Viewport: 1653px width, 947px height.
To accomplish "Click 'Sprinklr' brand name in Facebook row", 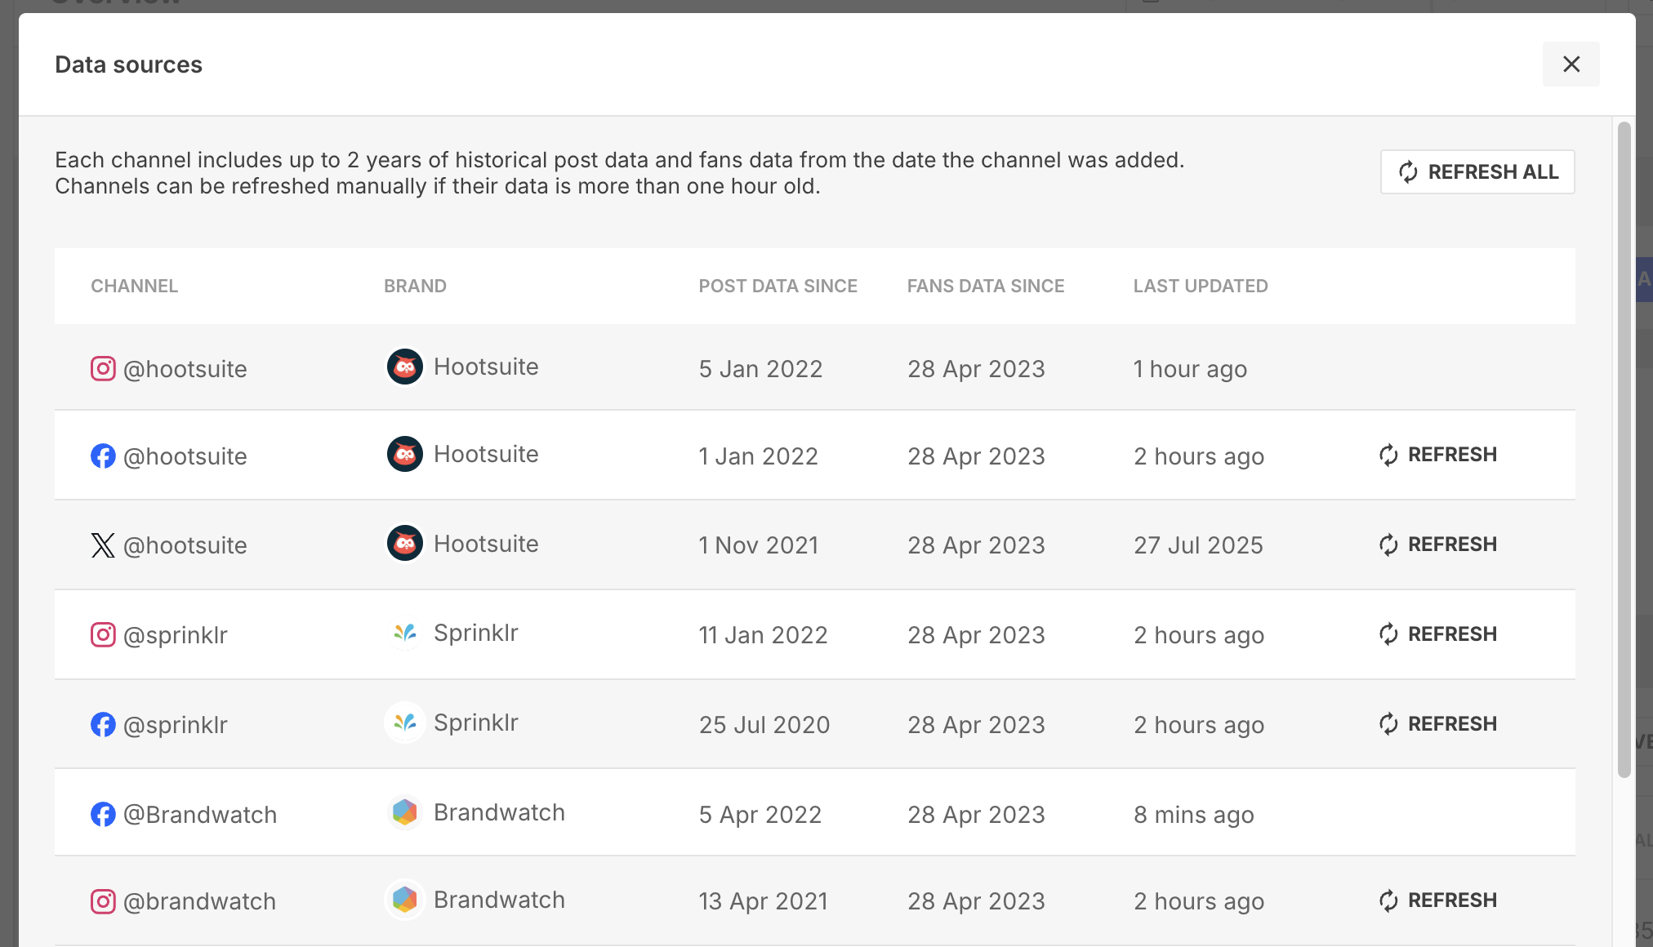I will point(476,722).
